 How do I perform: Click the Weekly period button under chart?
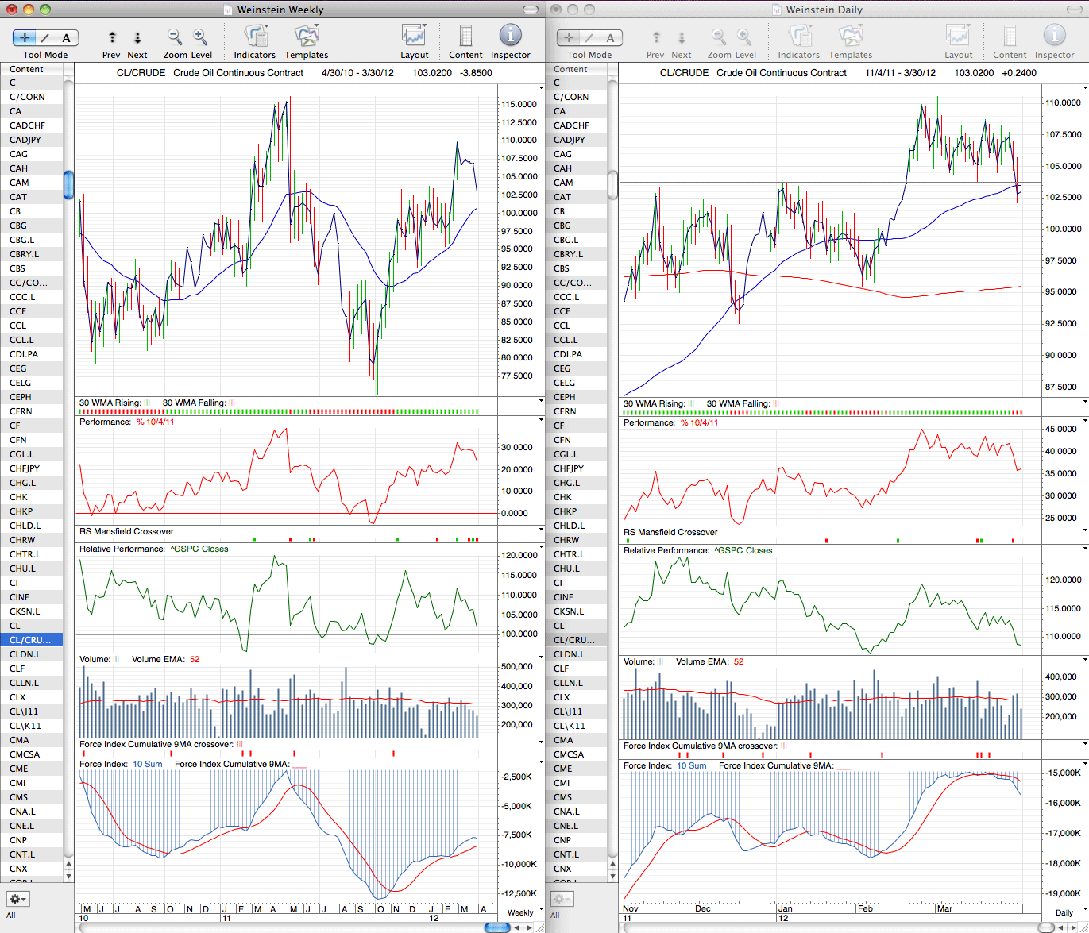coord(520,912)
